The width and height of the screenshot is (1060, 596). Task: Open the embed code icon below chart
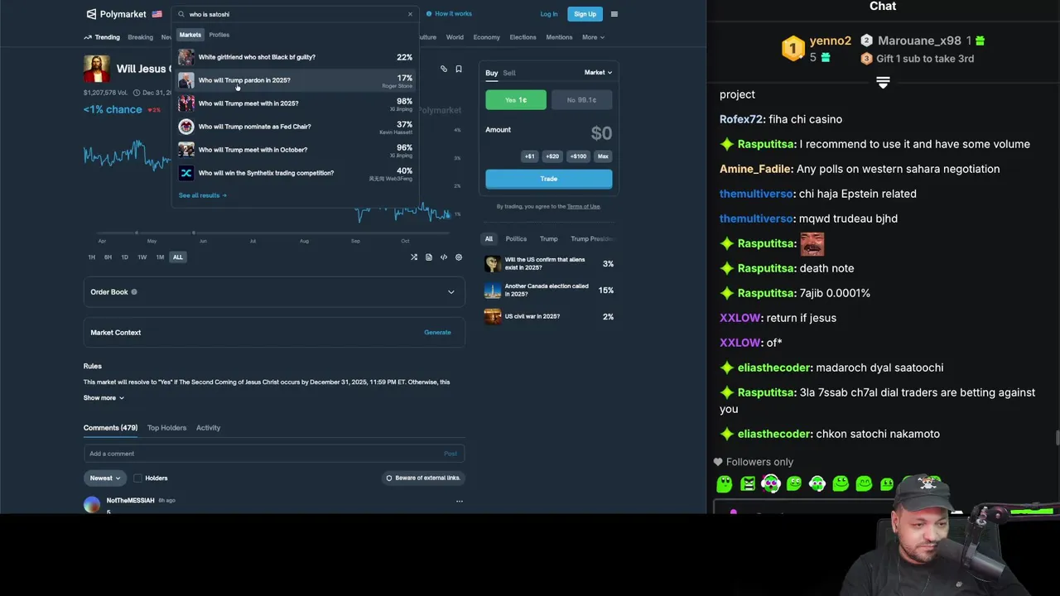(444, 257)
